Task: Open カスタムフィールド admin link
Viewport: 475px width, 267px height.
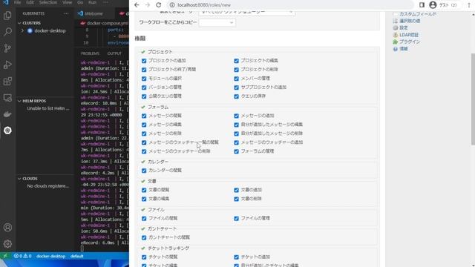Action: pyautogui.click(x=418, y=14)
